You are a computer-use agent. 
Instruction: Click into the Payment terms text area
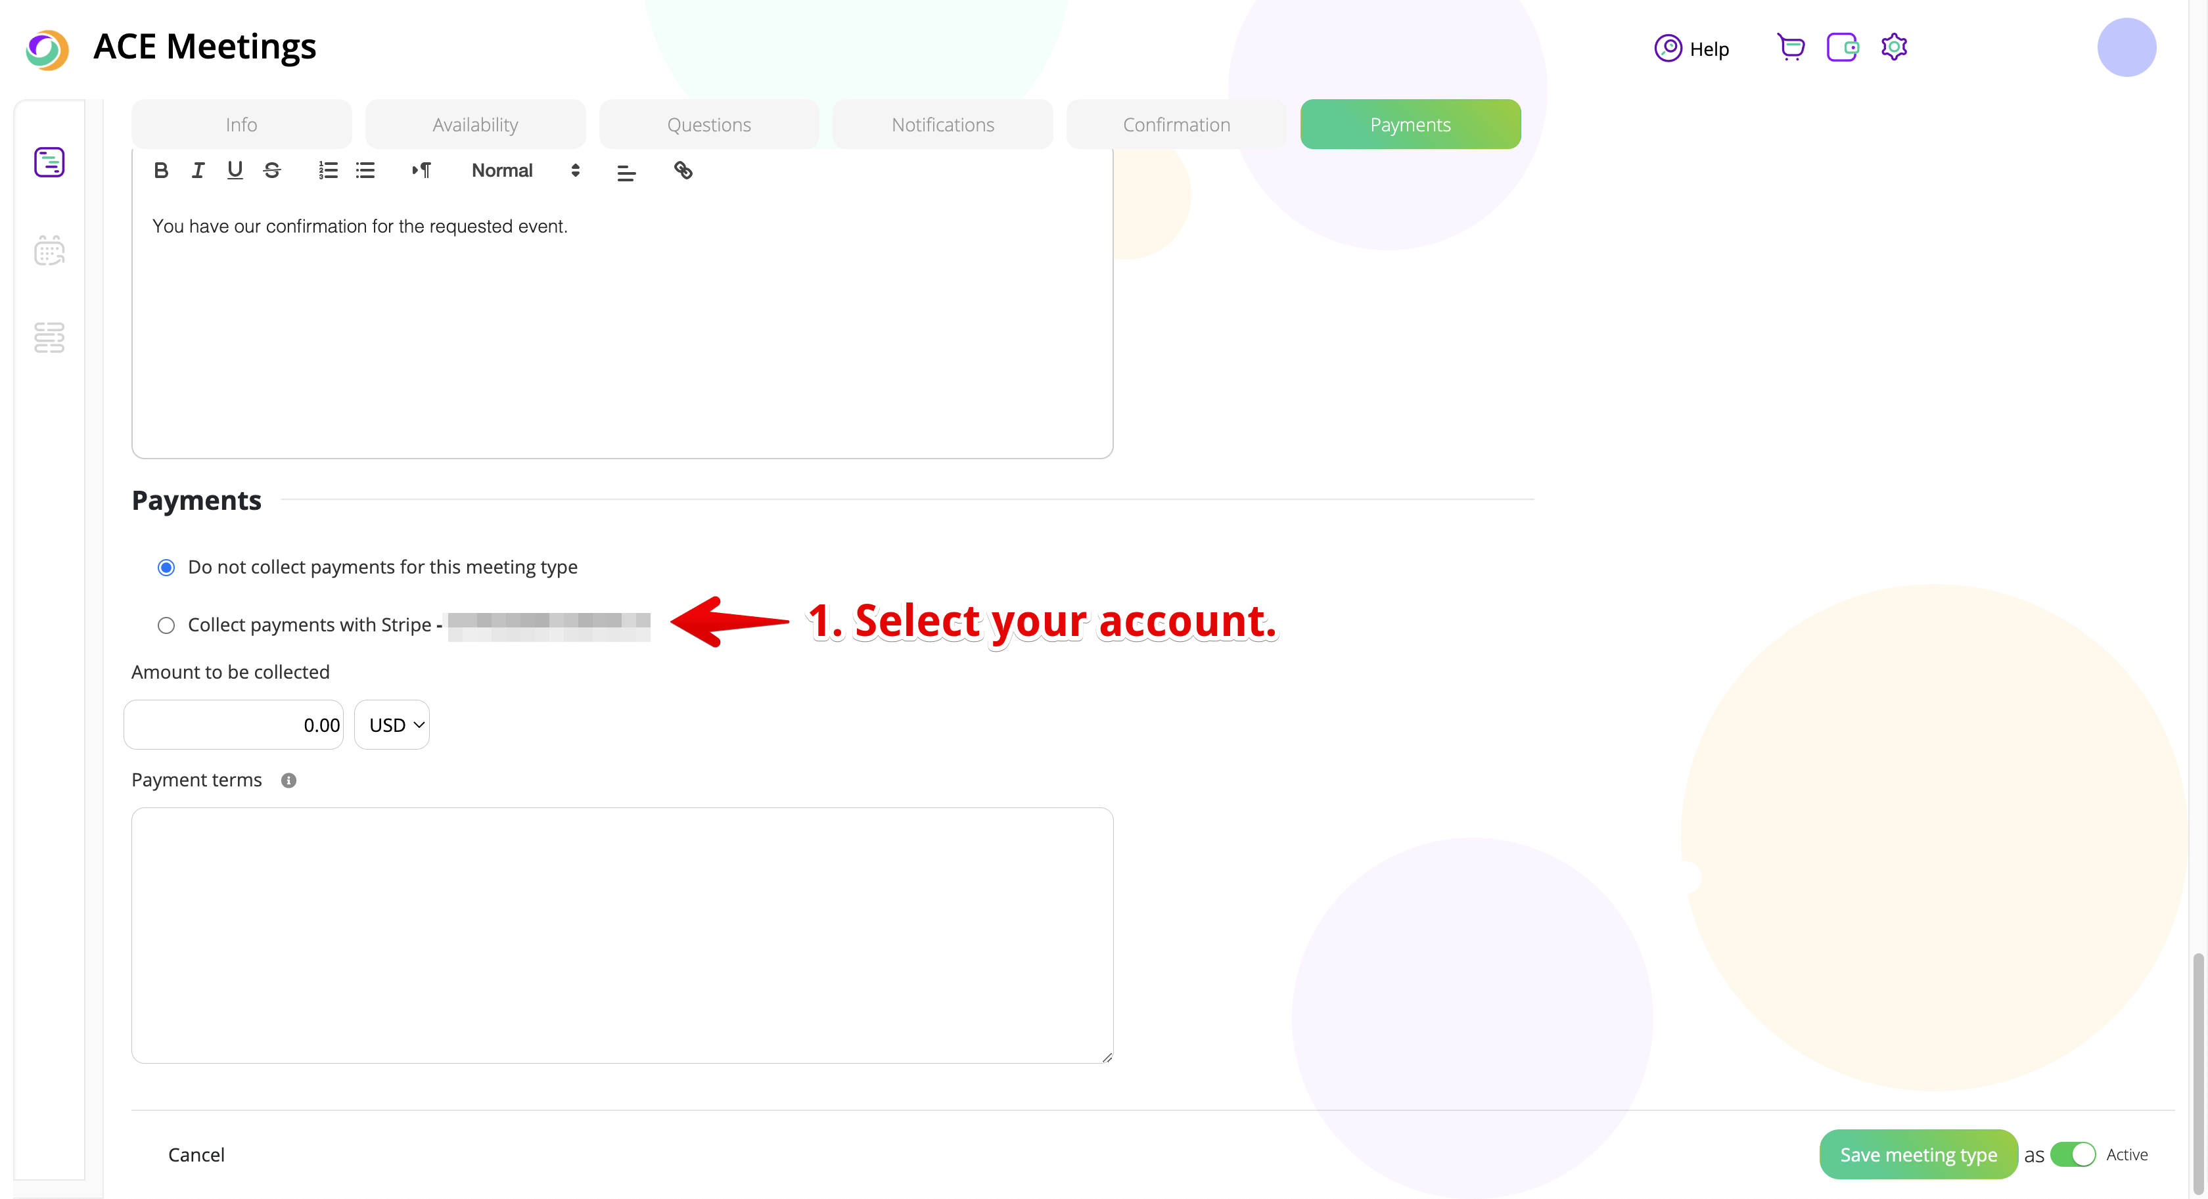tap(622, 934)
